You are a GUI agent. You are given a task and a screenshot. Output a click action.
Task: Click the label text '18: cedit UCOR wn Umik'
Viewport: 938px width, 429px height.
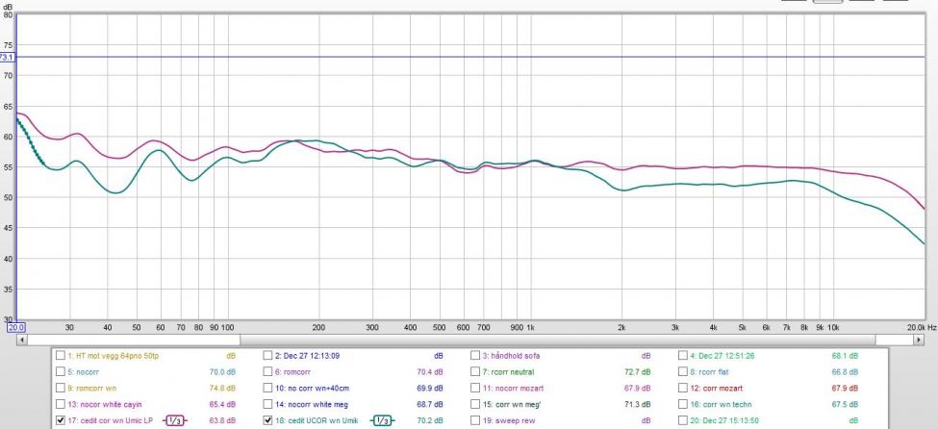pos(317,420)
